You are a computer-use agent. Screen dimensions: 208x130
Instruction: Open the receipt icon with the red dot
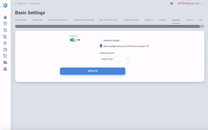point(5,36)
